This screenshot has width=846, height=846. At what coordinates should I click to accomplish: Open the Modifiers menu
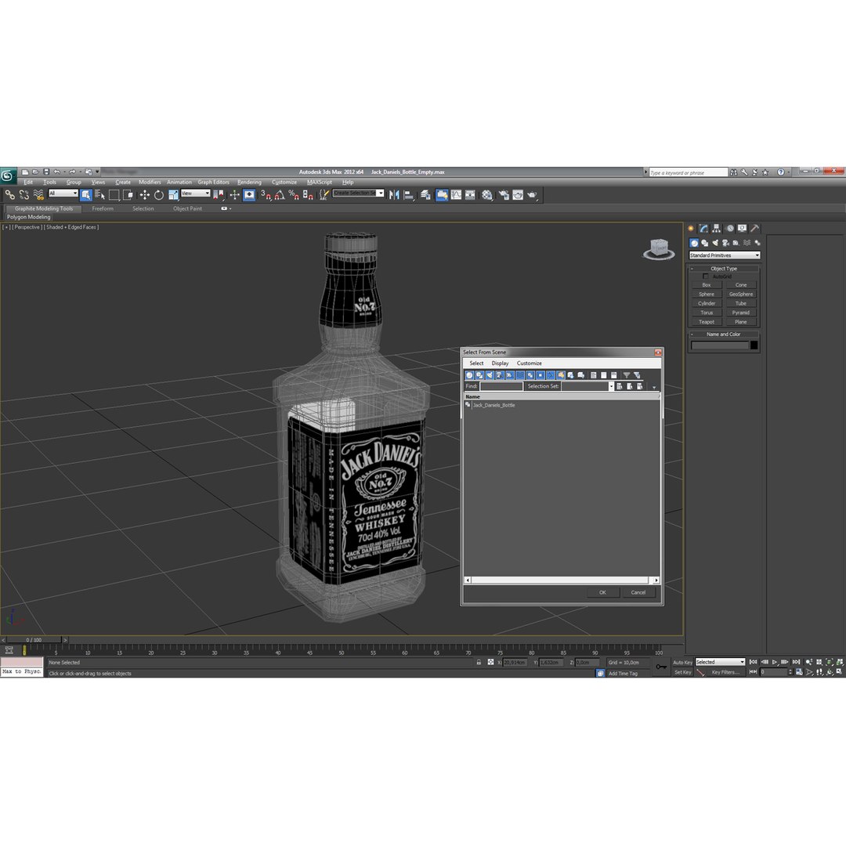tap(150, 183)
